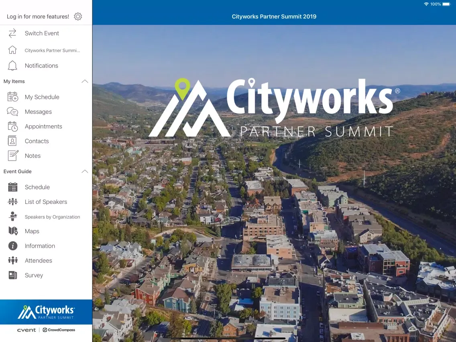This screenshot has height=342, width=456.
Task: Click the large Cityworks logo on the photo
Action: click(x=274, y=108)
